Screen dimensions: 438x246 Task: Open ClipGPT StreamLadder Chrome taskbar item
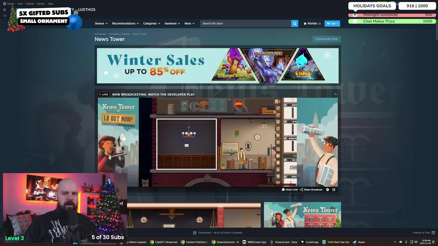pos(164,242)
